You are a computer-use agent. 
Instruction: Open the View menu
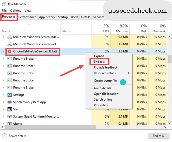[x=28, y=10]
